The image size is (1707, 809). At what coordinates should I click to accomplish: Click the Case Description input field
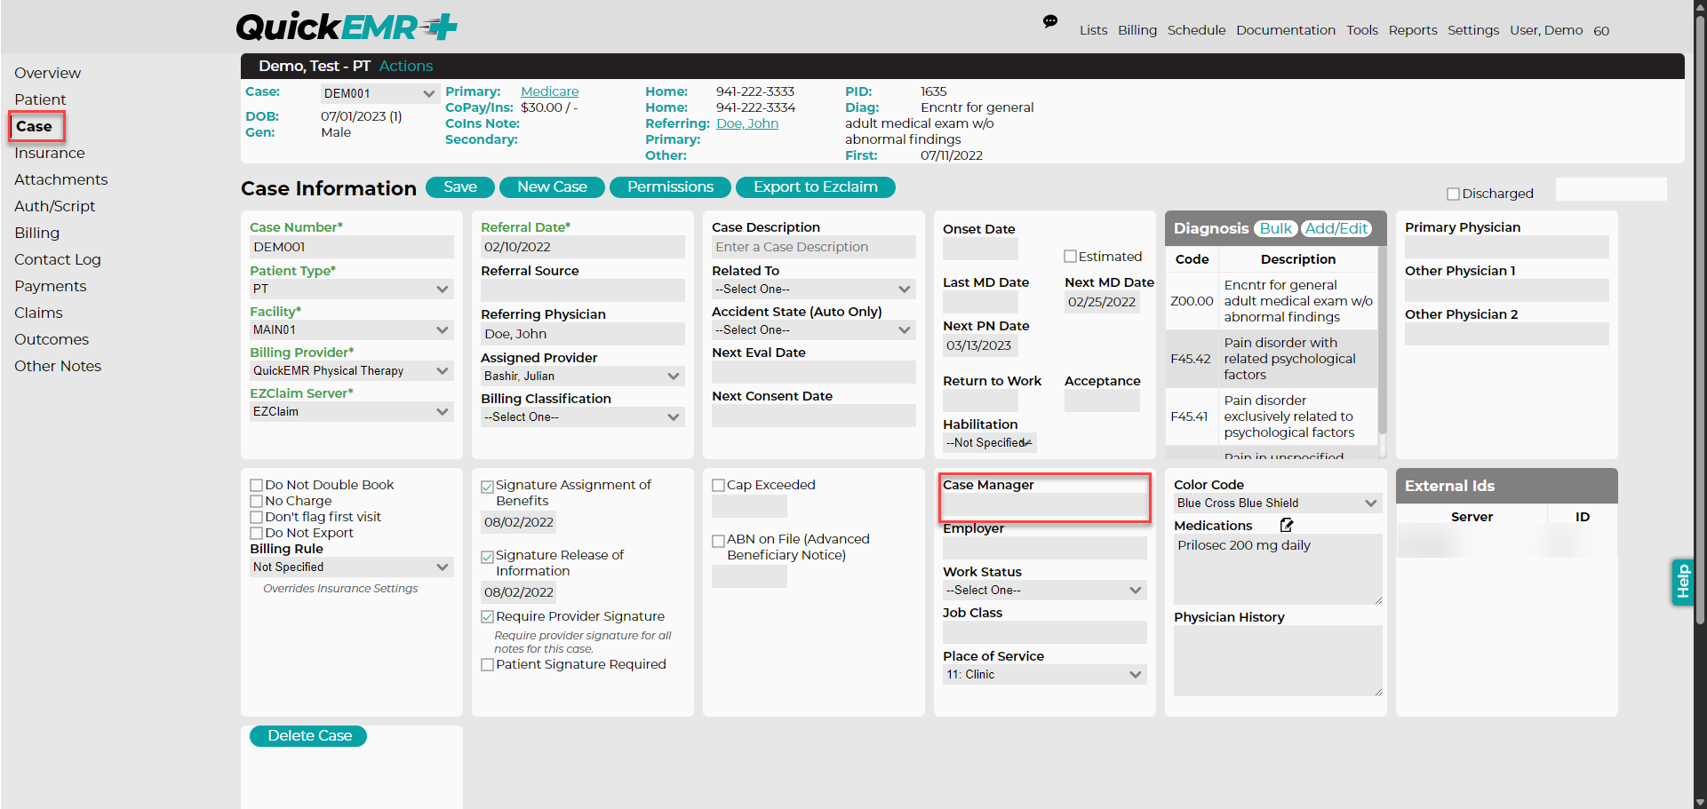(x=814, y=247)
